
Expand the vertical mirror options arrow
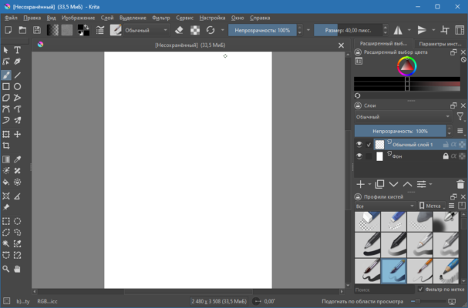(433, 30)
